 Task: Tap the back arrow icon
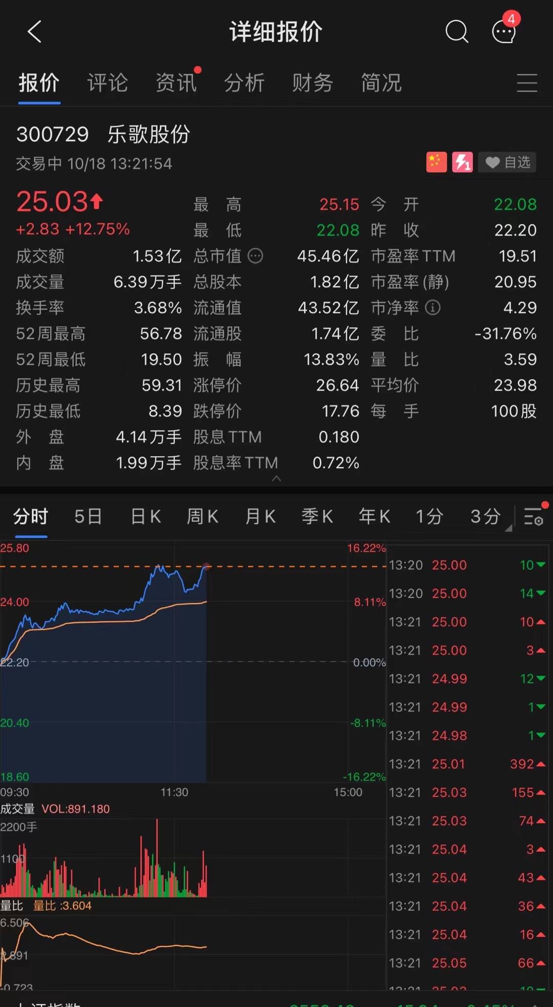[x=34, y=32]
